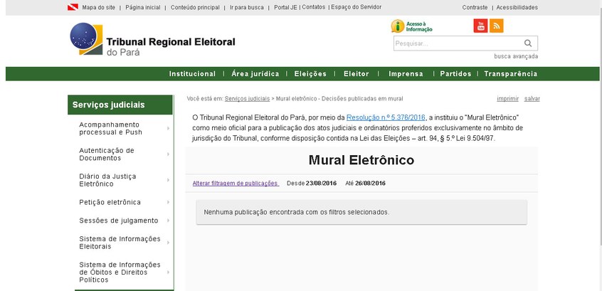Click the Tribunal Regional Eleitoral logo
The width and height of the screenshot is (602, 291).
152,41
